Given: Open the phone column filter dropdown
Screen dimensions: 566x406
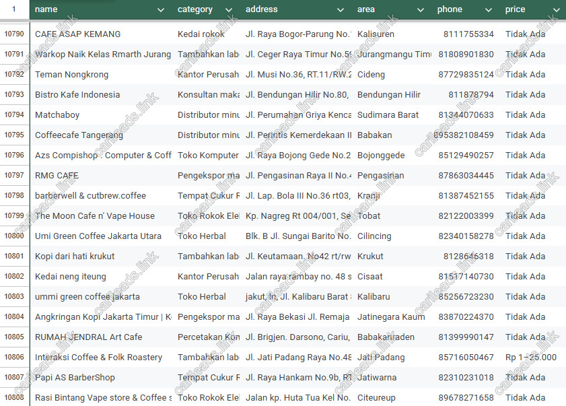Looking at the screenshot, I should [x=488, y=9].
